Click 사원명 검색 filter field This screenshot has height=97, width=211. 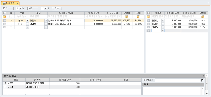158,16
